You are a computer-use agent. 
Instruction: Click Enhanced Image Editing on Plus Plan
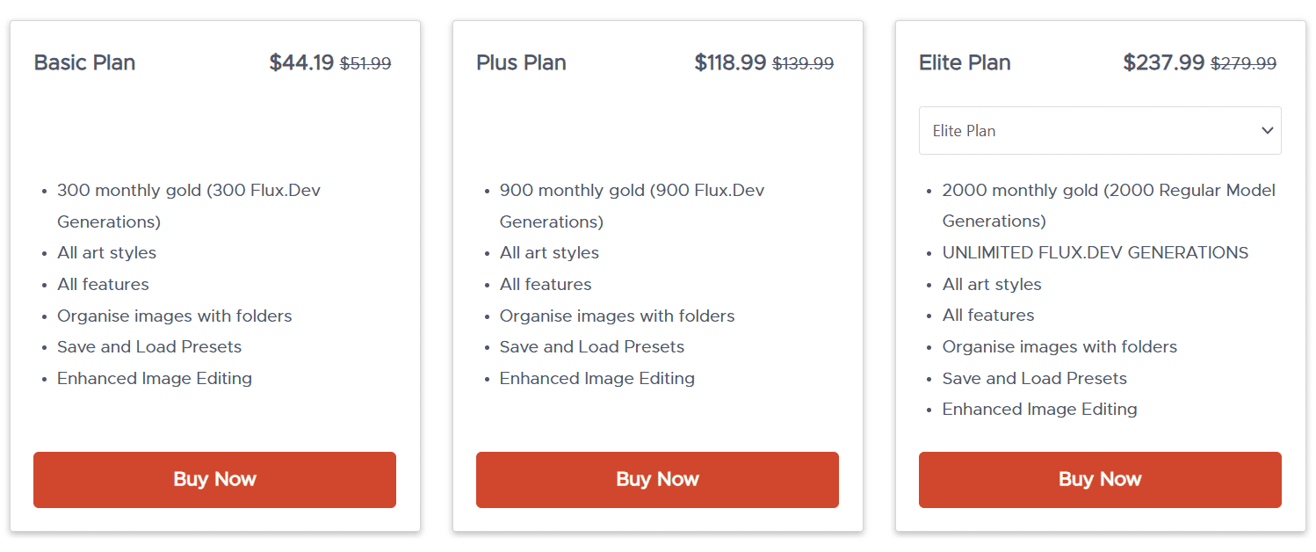(x=597, y=378)
